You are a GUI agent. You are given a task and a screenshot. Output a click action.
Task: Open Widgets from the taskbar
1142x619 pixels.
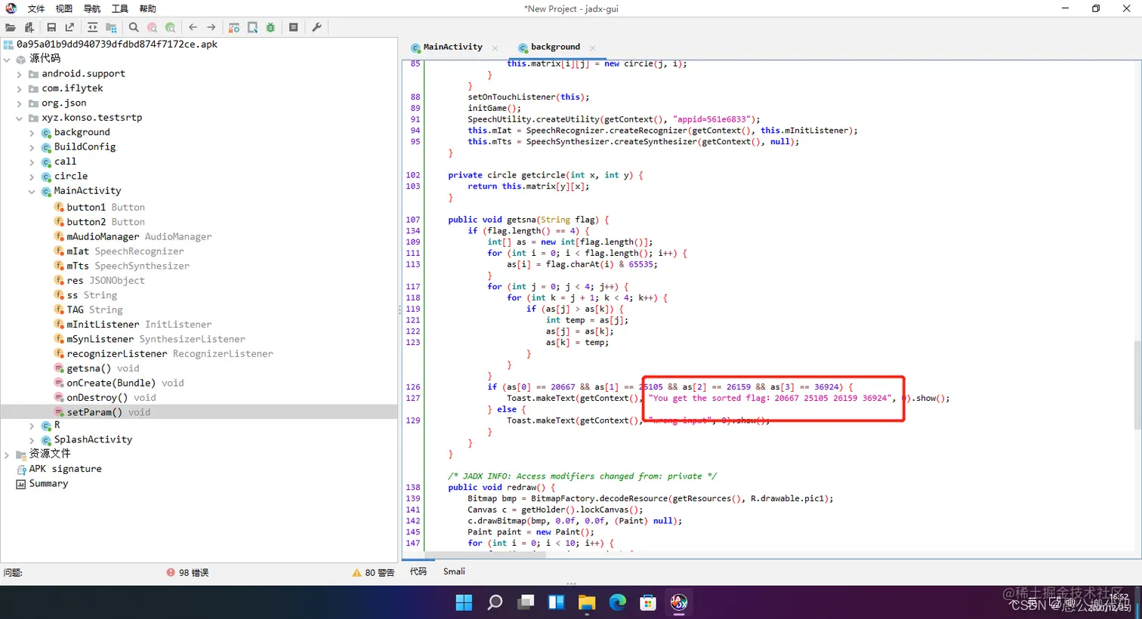[557, 602]
